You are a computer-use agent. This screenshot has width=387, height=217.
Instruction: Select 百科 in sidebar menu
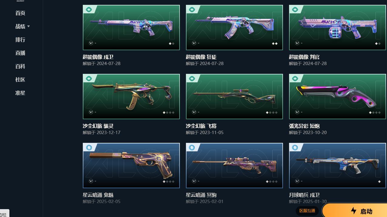pos(20,66)
